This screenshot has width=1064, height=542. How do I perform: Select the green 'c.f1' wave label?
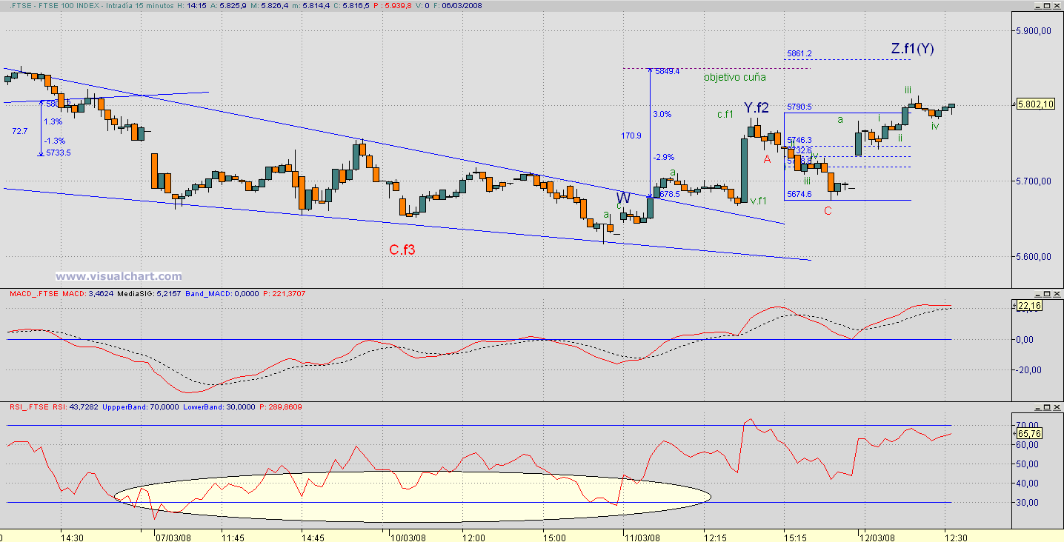725,114
